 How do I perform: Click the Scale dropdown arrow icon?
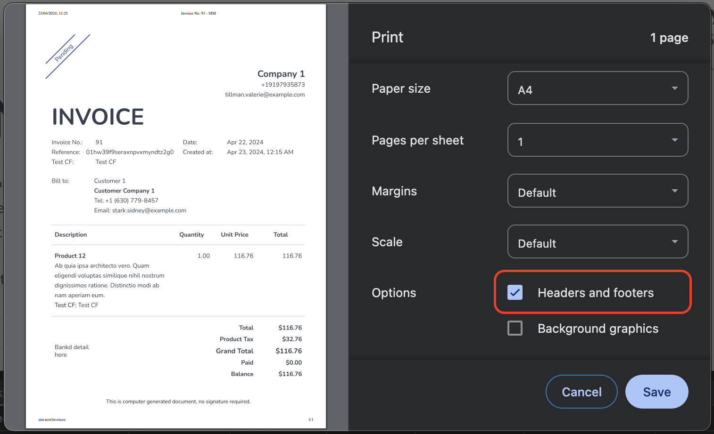tap(675, 242)
